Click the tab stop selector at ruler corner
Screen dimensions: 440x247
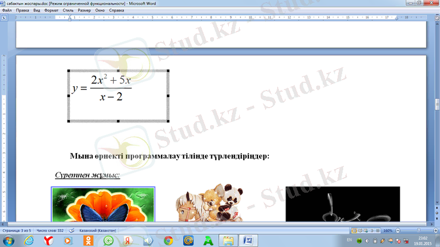4,18
